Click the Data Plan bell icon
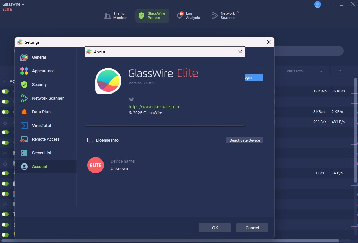Image resolution: width=358 pixels, height=243 pixels. pyautogui.click(x=24, y=112)
